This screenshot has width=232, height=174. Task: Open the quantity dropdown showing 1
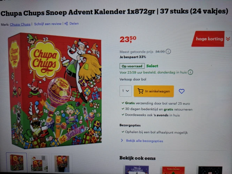click(126, 91)
